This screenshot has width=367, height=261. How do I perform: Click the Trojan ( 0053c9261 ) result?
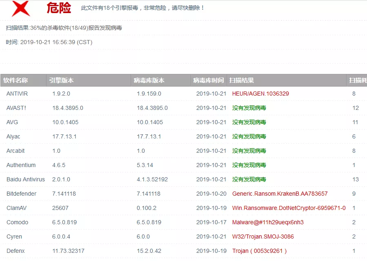click(259, 251)
